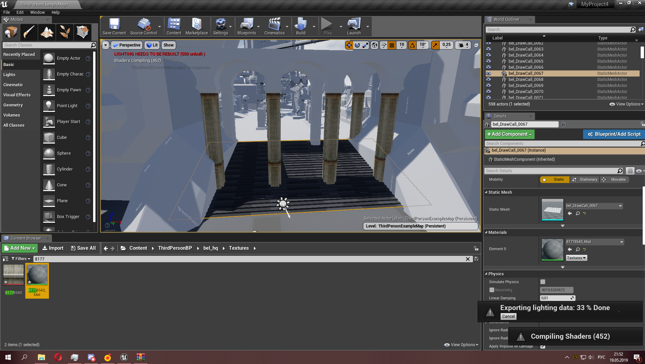Open Perspective view dropdown
The height and width of the screenshot is (364, 645).
click(x=126, y=45)
